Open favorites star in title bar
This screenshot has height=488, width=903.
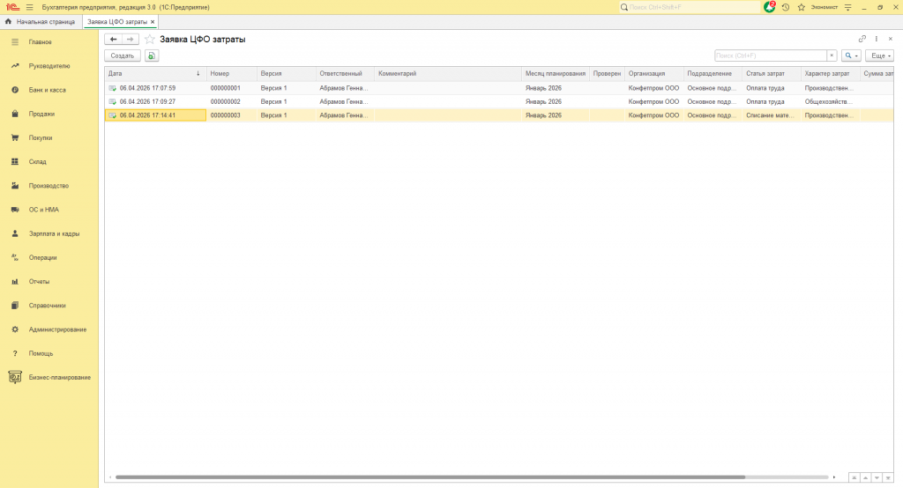pos(801,7)
